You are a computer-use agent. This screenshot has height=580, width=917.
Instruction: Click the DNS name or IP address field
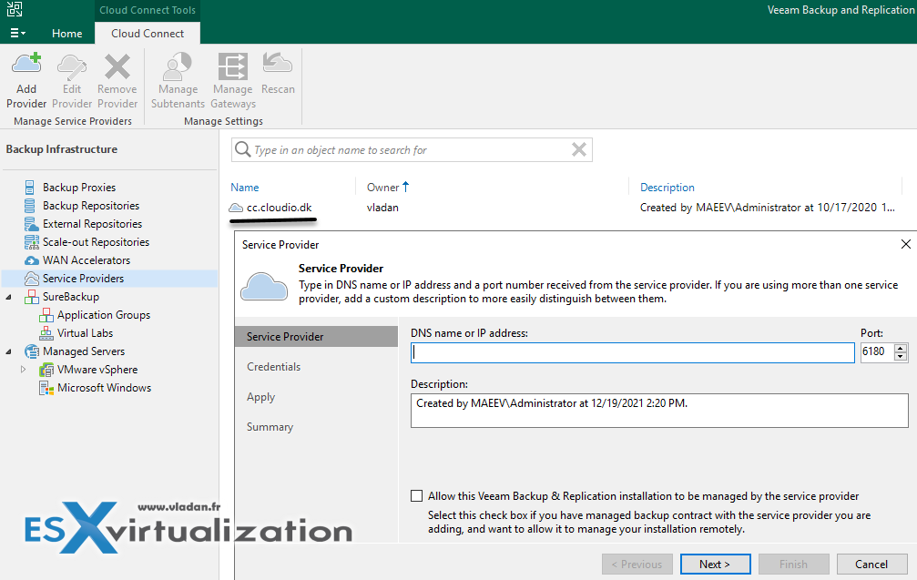[633, 352]
